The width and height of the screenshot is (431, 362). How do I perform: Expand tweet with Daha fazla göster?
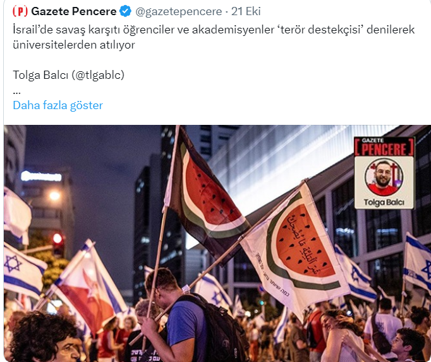(x=58, y=105)
